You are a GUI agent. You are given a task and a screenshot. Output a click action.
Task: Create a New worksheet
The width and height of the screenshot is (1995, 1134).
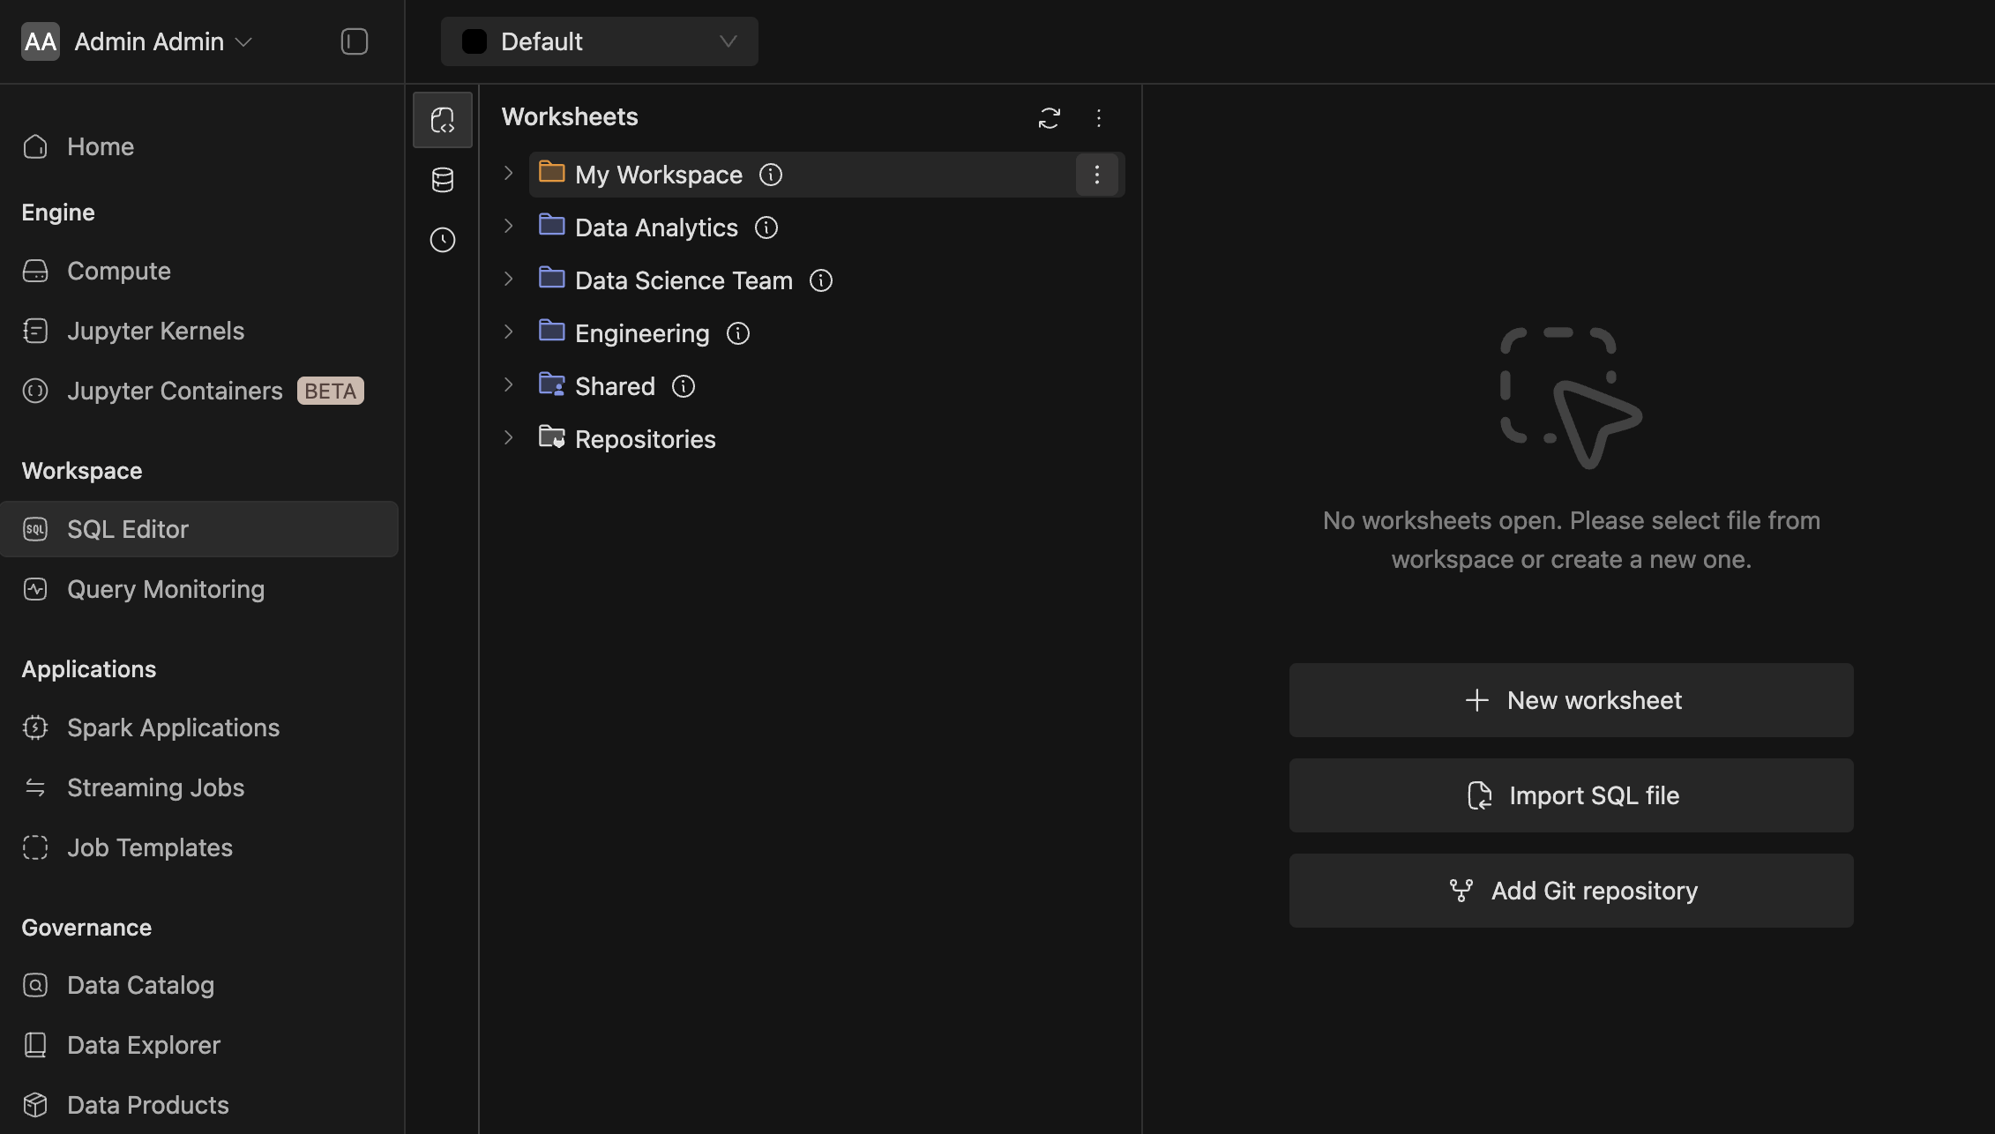pos(1571,700)
